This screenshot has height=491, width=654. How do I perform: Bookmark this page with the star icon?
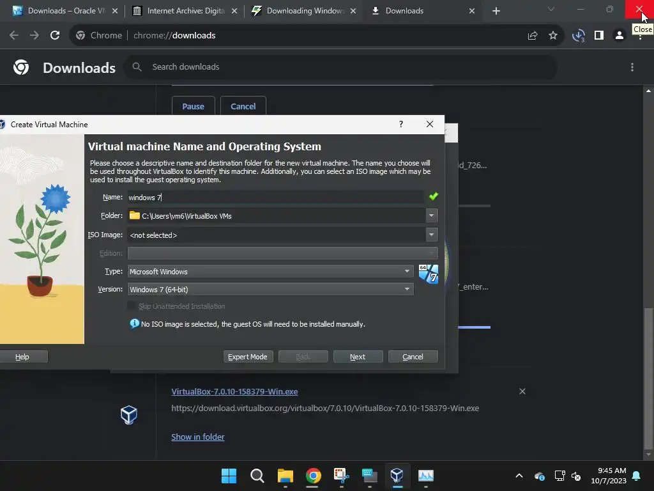(x=553, y=36)
